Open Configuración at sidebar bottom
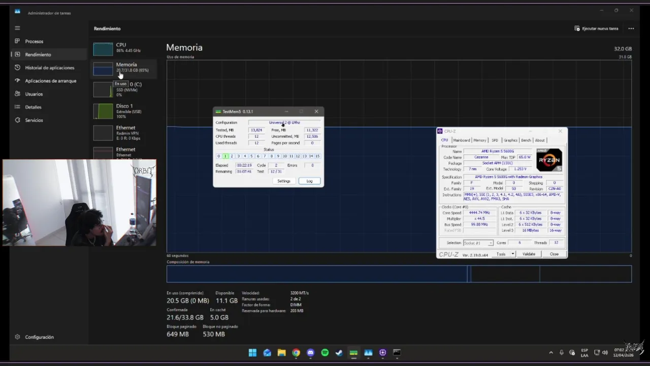Screen dimensions: 650x366 tap(39, 337)
